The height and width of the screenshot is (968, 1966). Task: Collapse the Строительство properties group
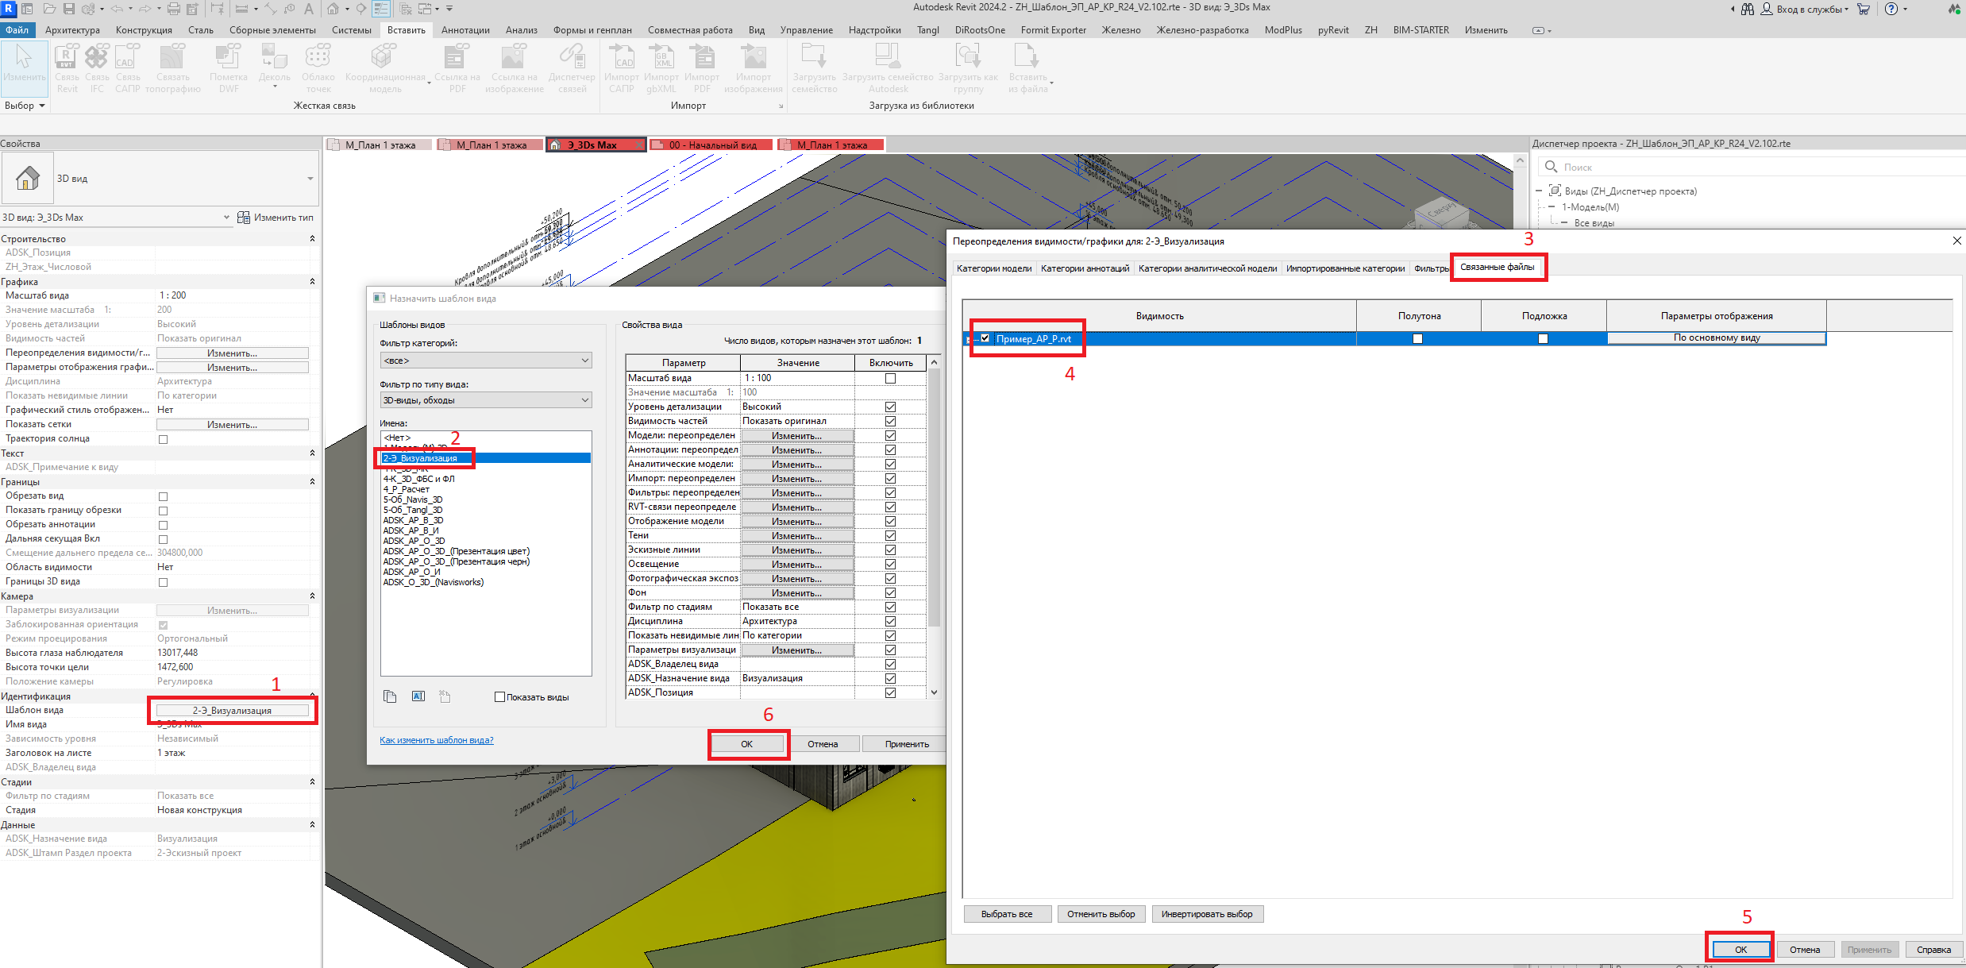tap(312, 238)
